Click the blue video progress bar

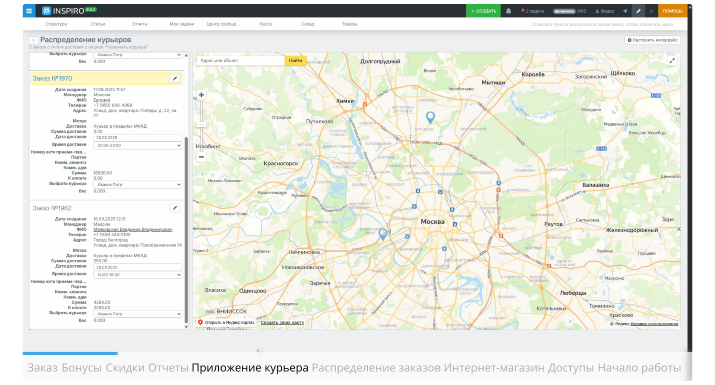pyautogui.click(x=70, y=353)
